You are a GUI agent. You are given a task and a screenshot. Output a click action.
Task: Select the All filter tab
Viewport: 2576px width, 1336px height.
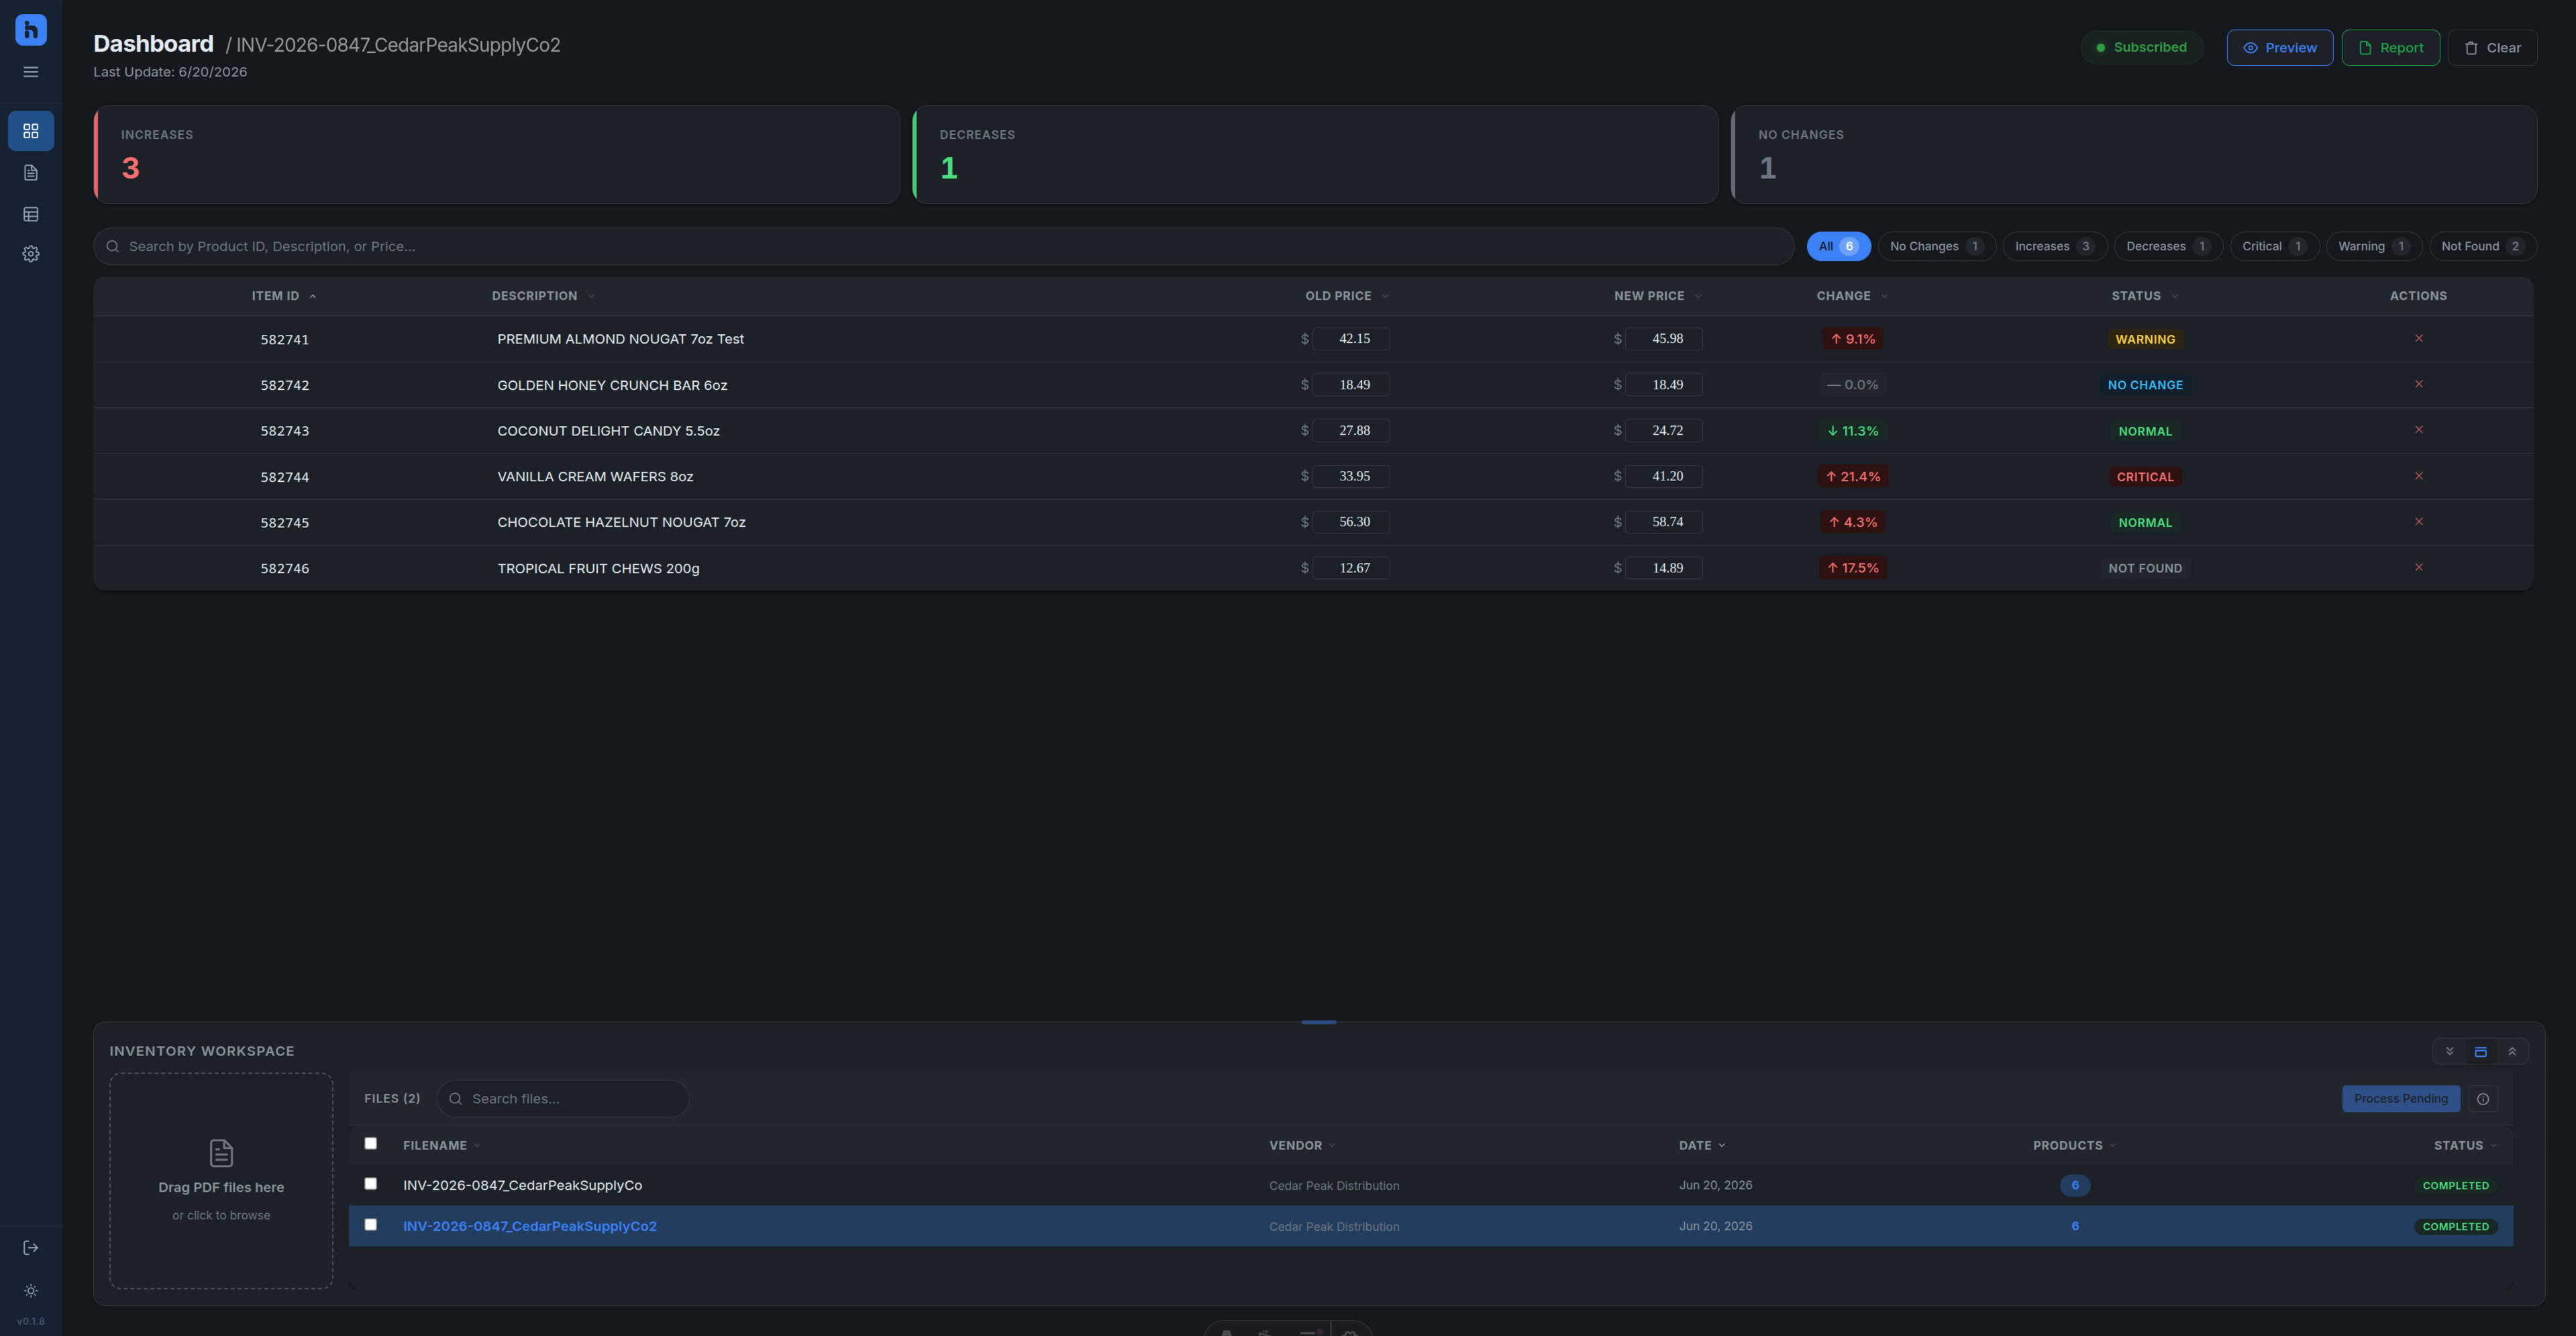click(1838, 246)
